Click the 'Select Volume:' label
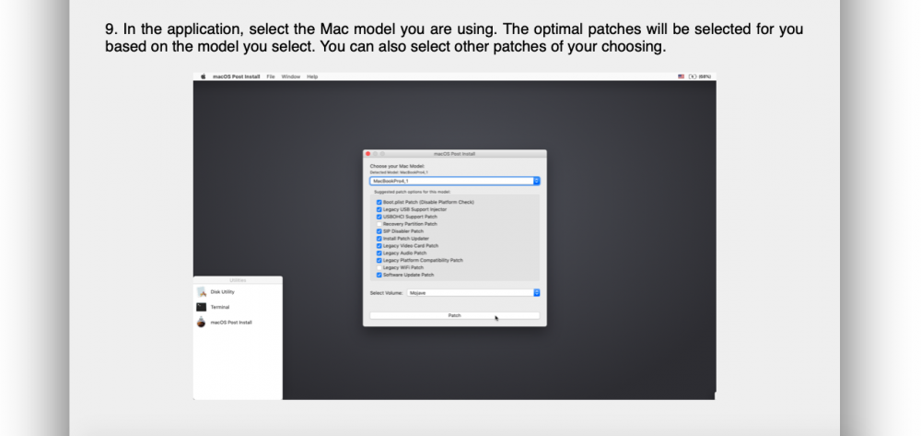The width and height of the screenshot is (921, 436). 387,292
